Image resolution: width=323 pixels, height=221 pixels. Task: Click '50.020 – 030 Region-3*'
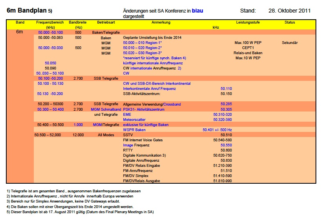pyautogui.click(x=142, y=53)
